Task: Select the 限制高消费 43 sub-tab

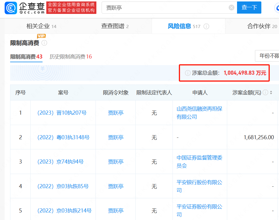Action: pyautogui.click(x=26, y=57)
